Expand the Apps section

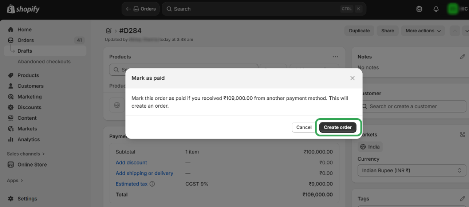15,181
